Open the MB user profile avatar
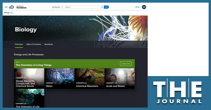This screenshot has width=211, height=110. (x=144, y=7)
